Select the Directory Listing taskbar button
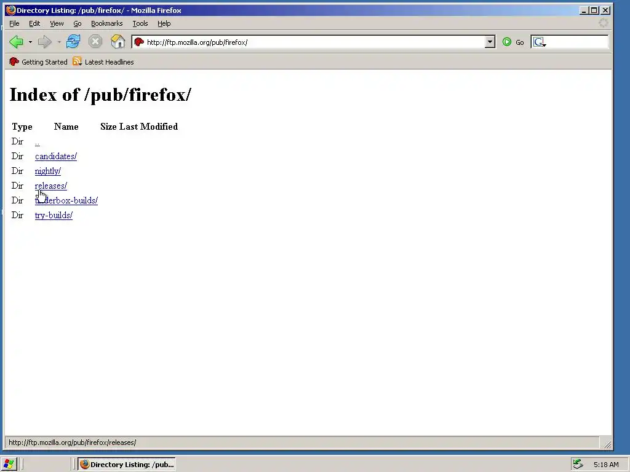This screenshot has width=630, height=472. click(127, 465)
